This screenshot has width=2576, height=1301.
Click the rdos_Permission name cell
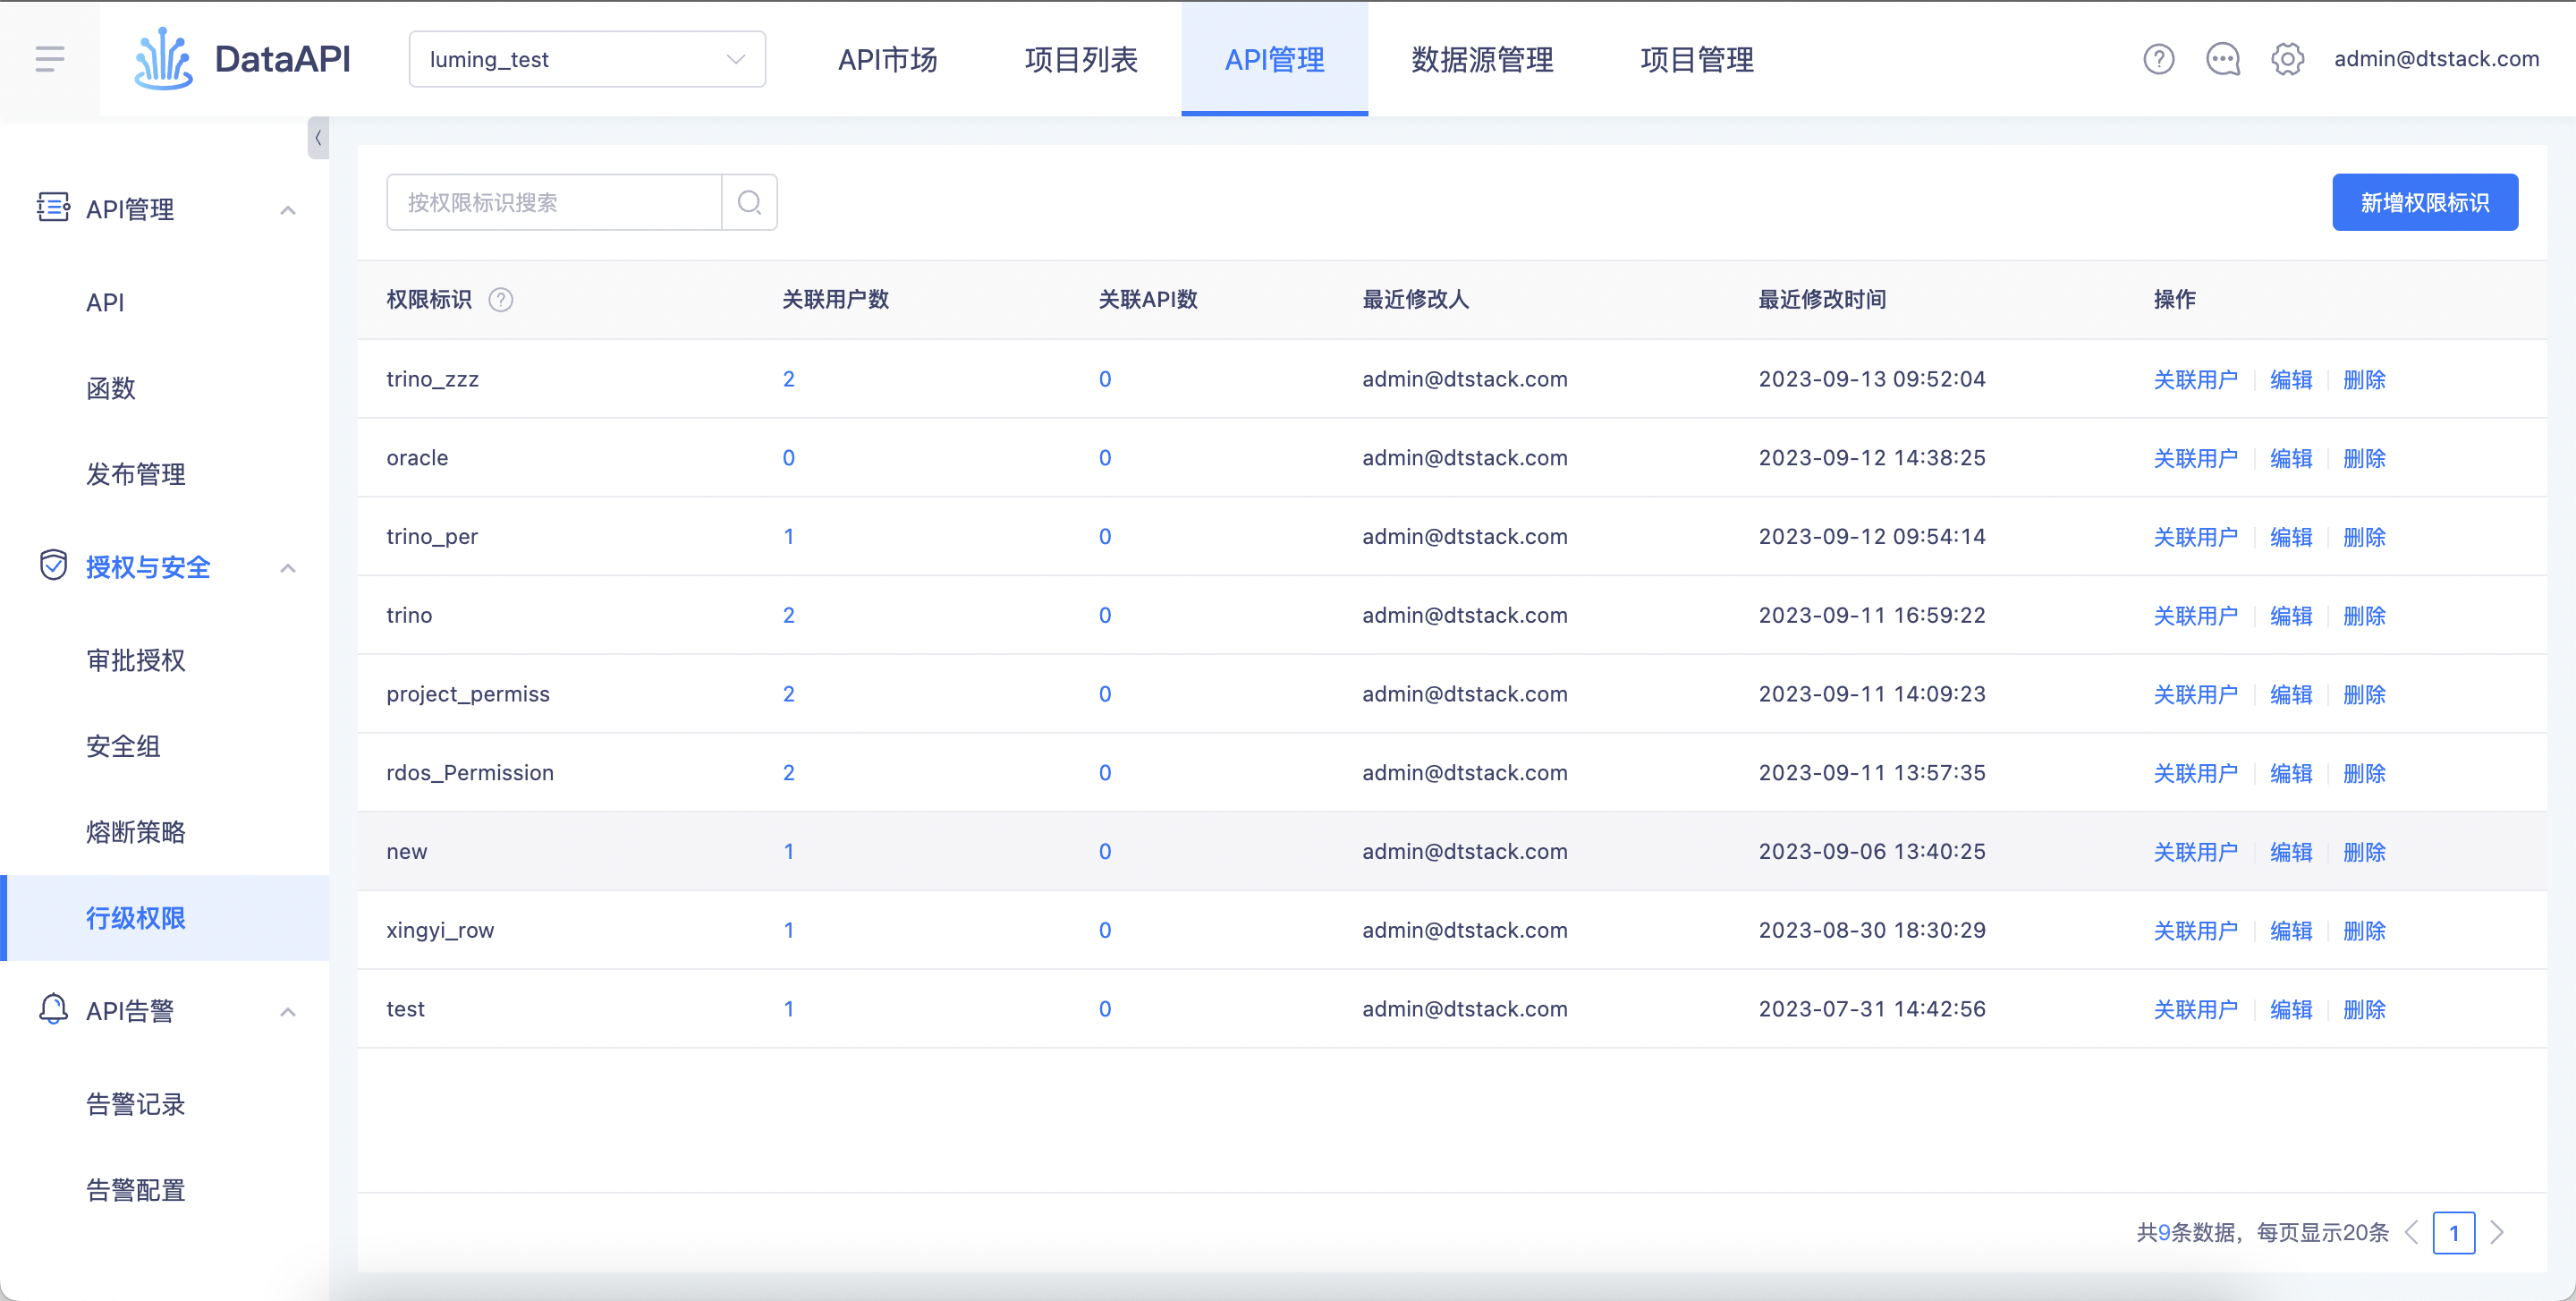470,773
